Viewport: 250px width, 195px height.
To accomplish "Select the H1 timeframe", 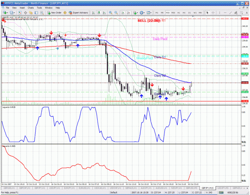I will pyautogui.click(x=178, y=12).
